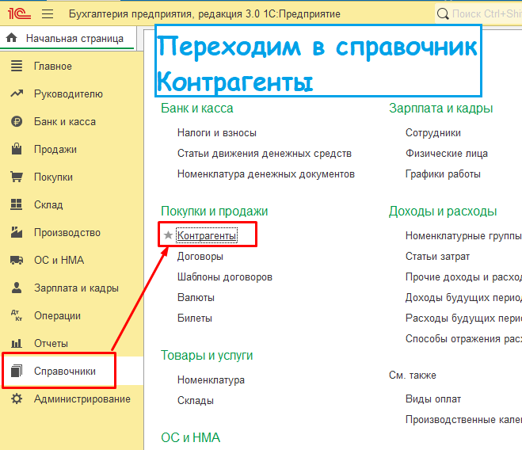Screen dimensions: 522x450
Task: Open the Покупки section
Action: coord(53,177)
